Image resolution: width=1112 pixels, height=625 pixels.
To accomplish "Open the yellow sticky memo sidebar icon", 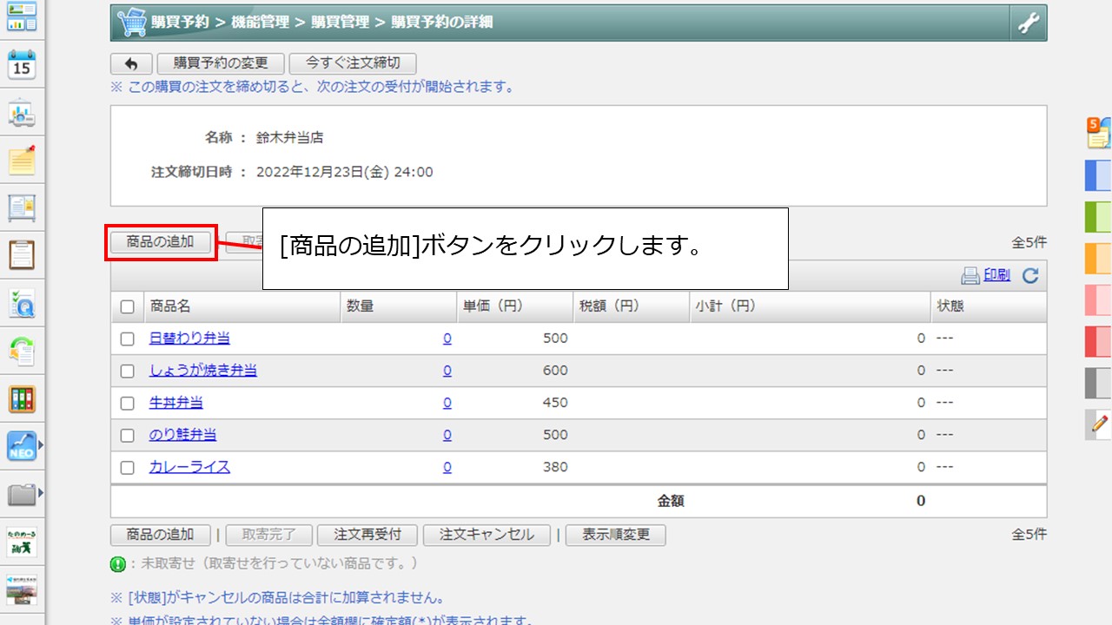I will 22,160.
